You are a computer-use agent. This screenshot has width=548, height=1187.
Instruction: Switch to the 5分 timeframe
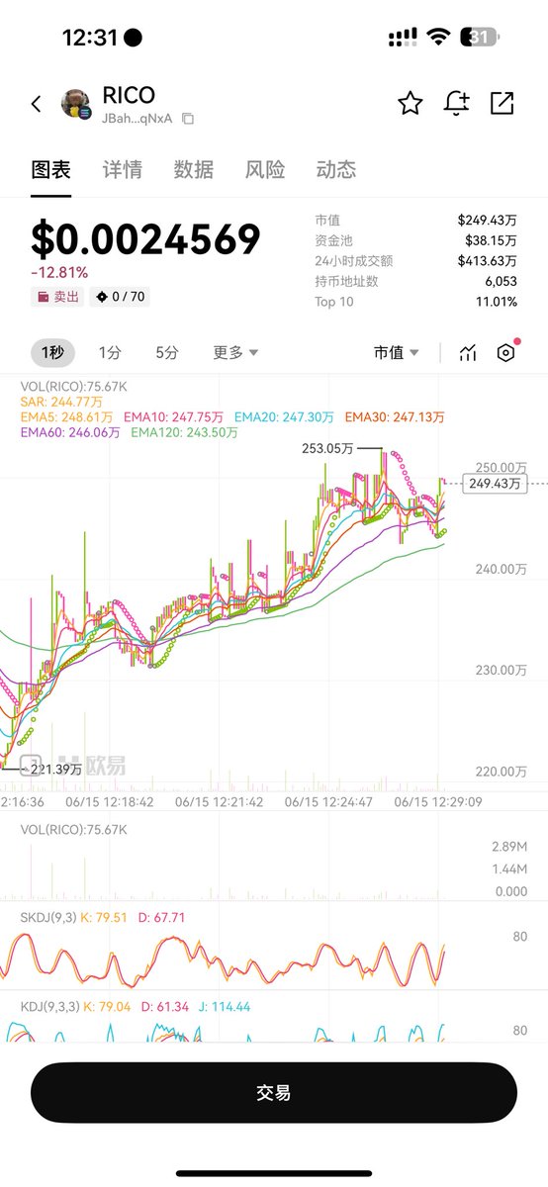click(167, 352)
